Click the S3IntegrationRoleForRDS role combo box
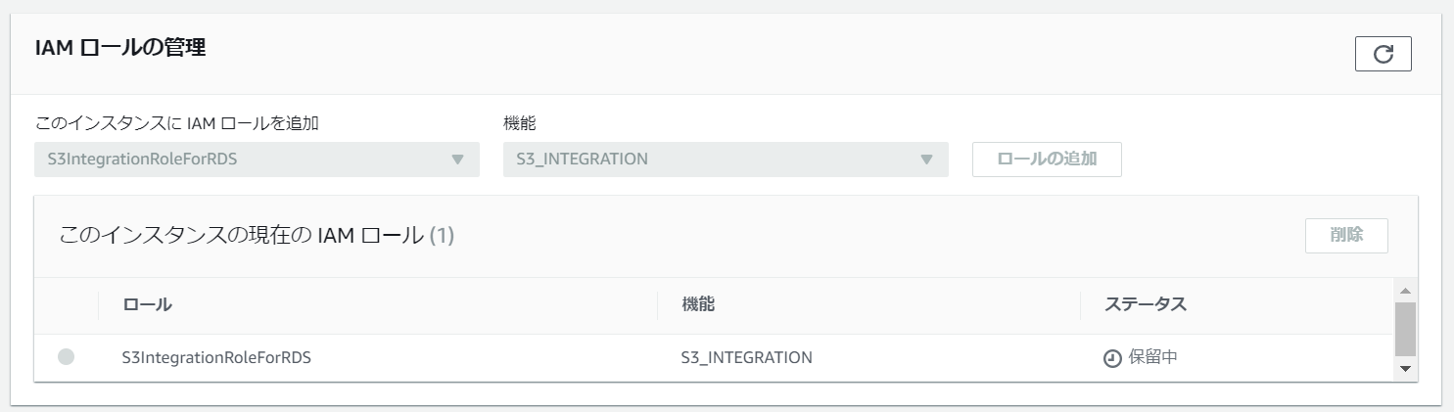This screenshot has width=1454, height=412. click(x=257, y=160)
